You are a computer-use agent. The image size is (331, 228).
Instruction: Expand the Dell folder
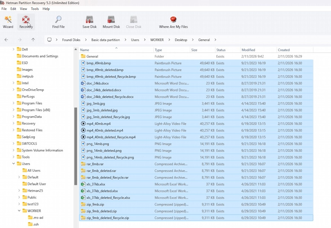[14, 49]
